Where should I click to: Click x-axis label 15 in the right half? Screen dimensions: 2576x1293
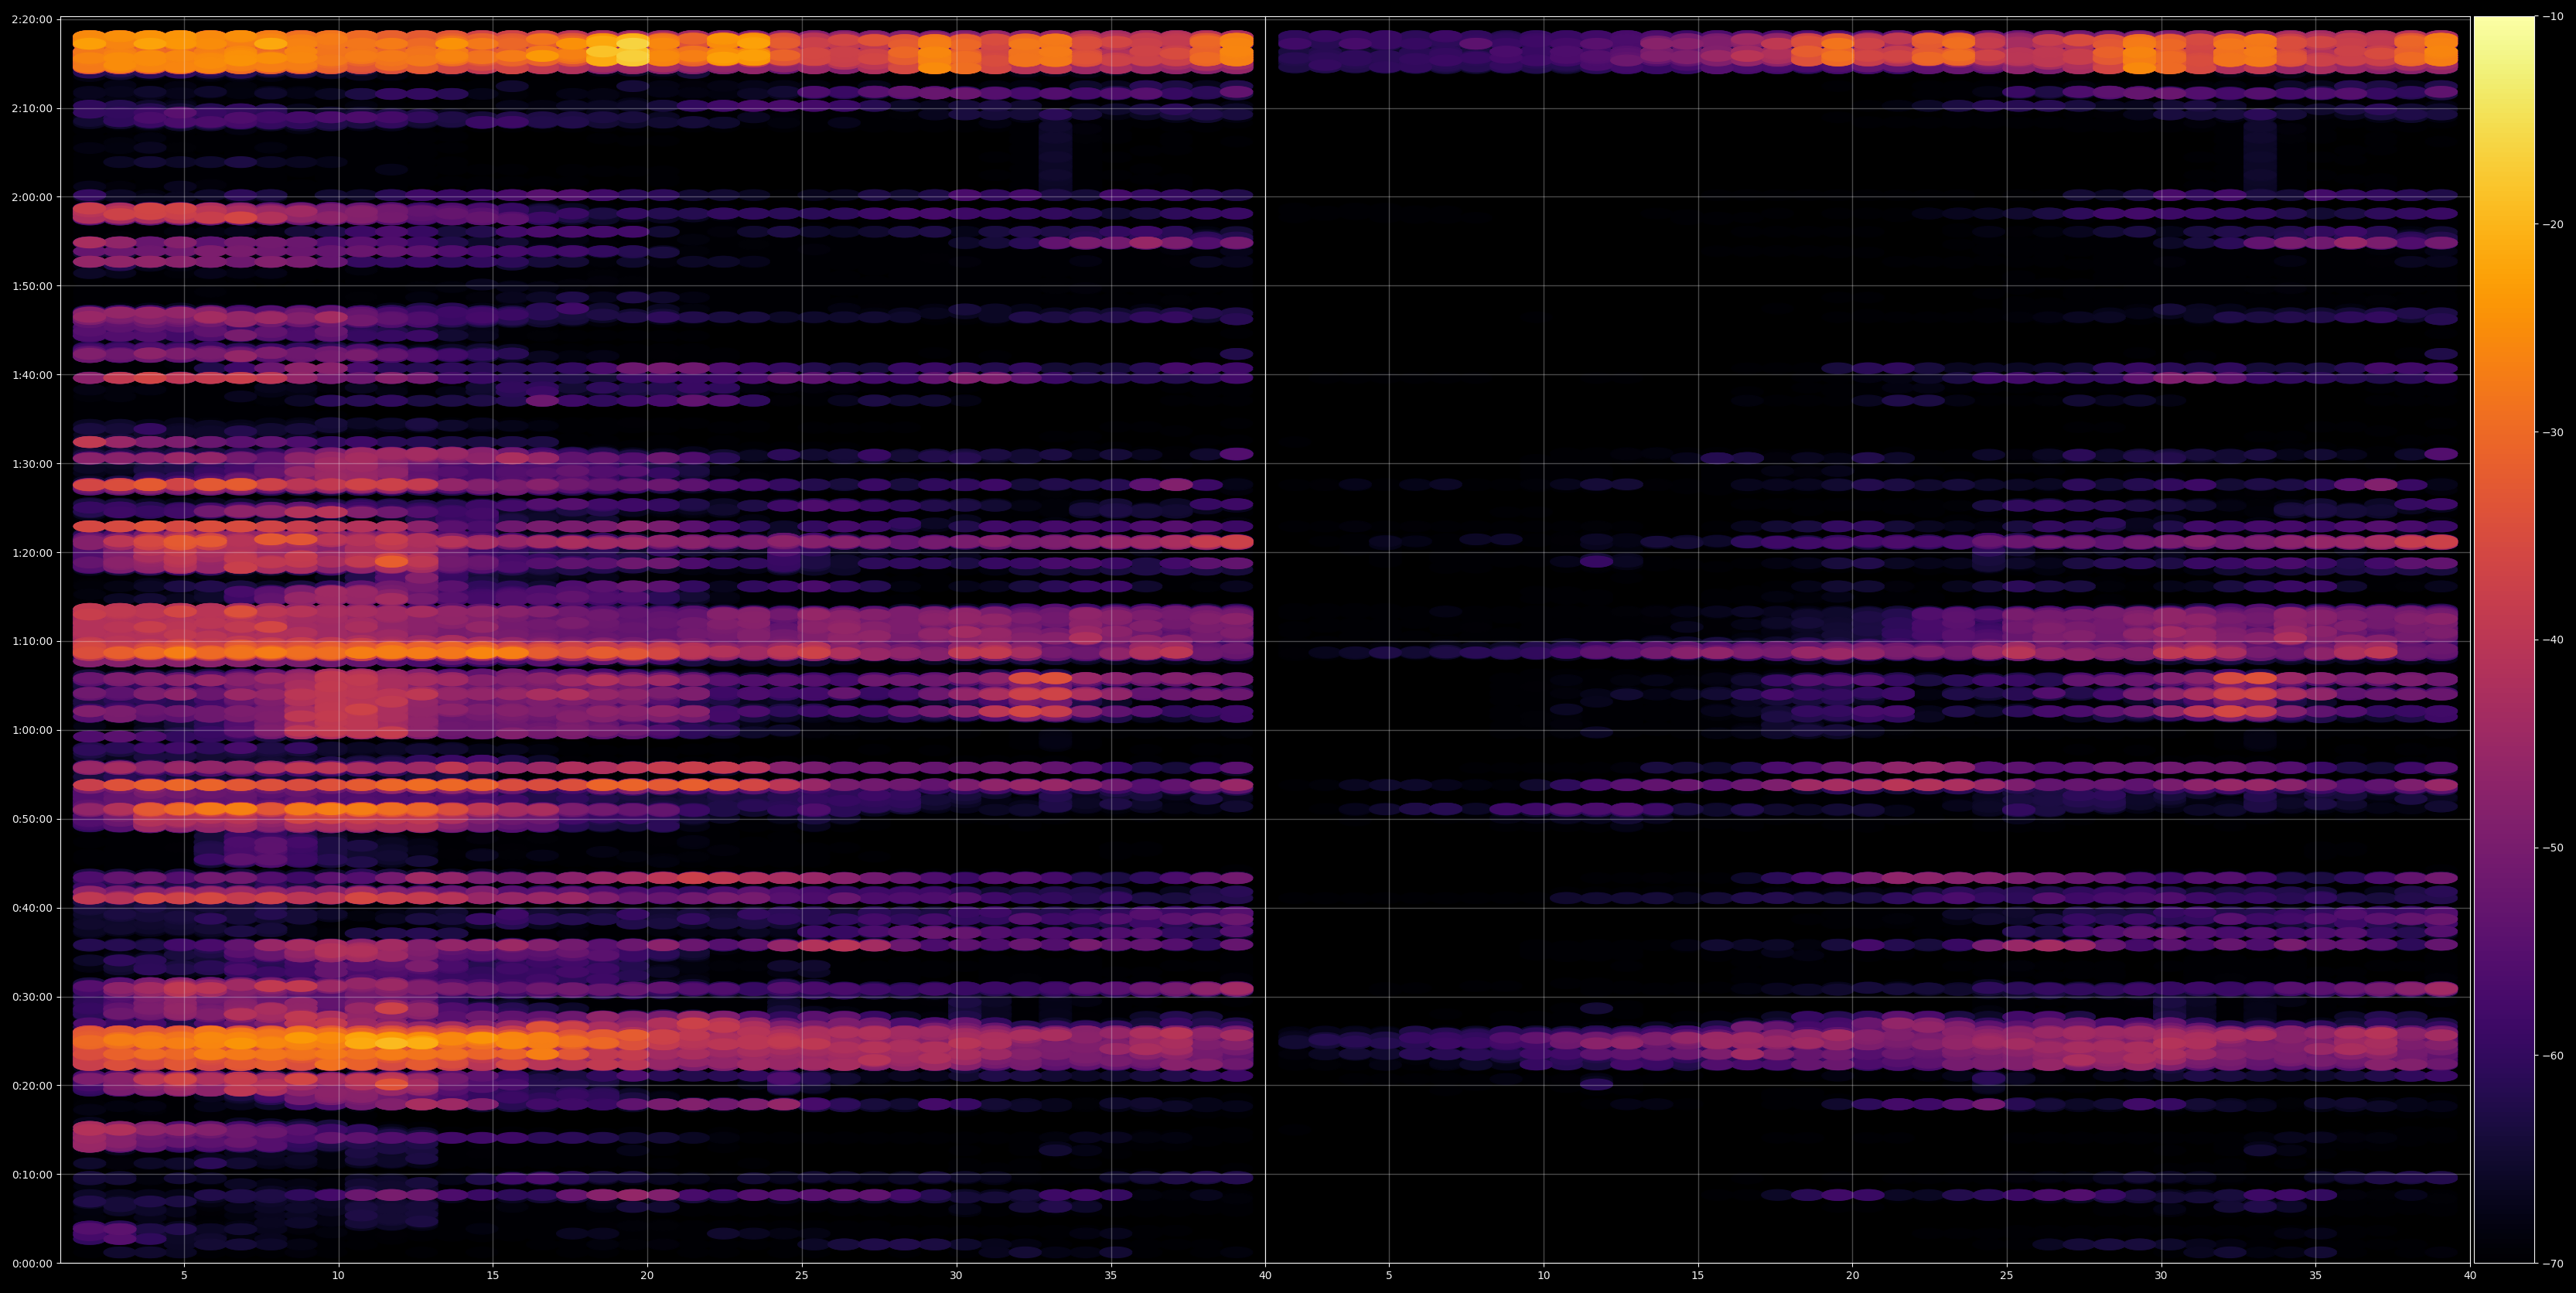click(x=1698, y=1276)
